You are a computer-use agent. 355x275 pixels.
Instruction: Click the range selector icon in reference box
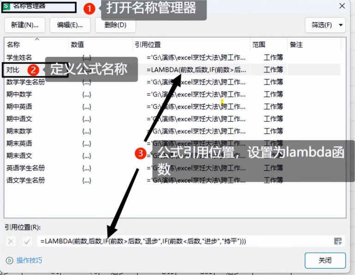pyautogui.click(x=338, y=241)
